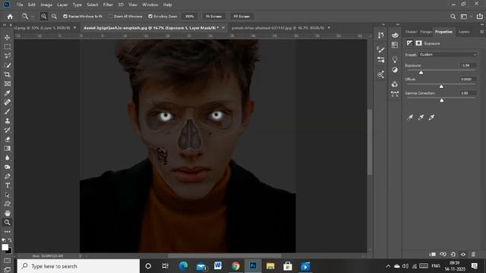Toggle Scrubby Zoom checkbox
The height and width of the screenshot is (273, 486).
click(150, 17)
